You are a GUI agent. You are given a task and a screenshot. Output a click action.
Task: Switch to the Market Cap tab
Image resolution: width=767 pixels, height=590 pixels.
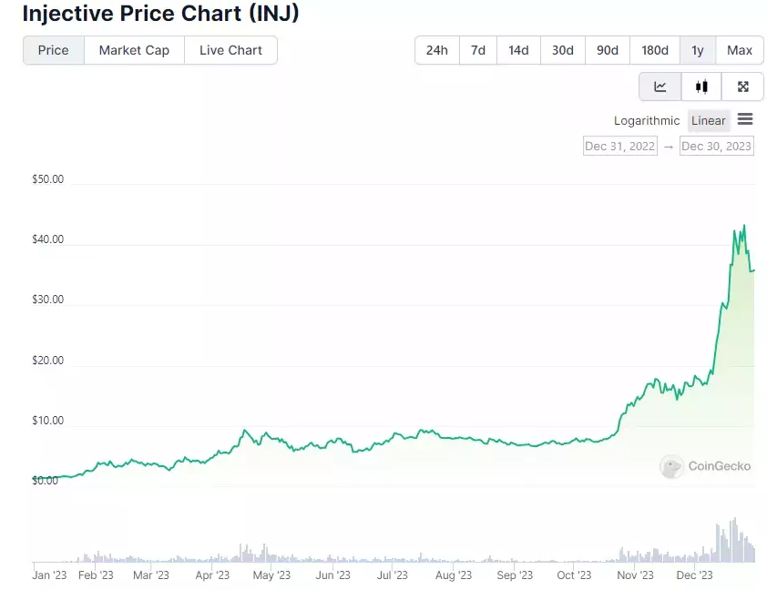[x=134, y=50]
